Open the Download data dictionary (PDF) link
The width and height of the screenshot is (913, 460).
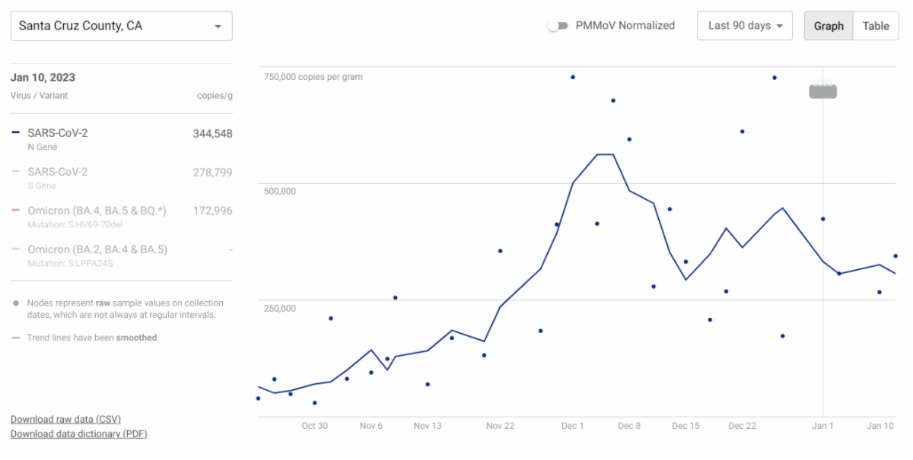click(x=78, y=433)
